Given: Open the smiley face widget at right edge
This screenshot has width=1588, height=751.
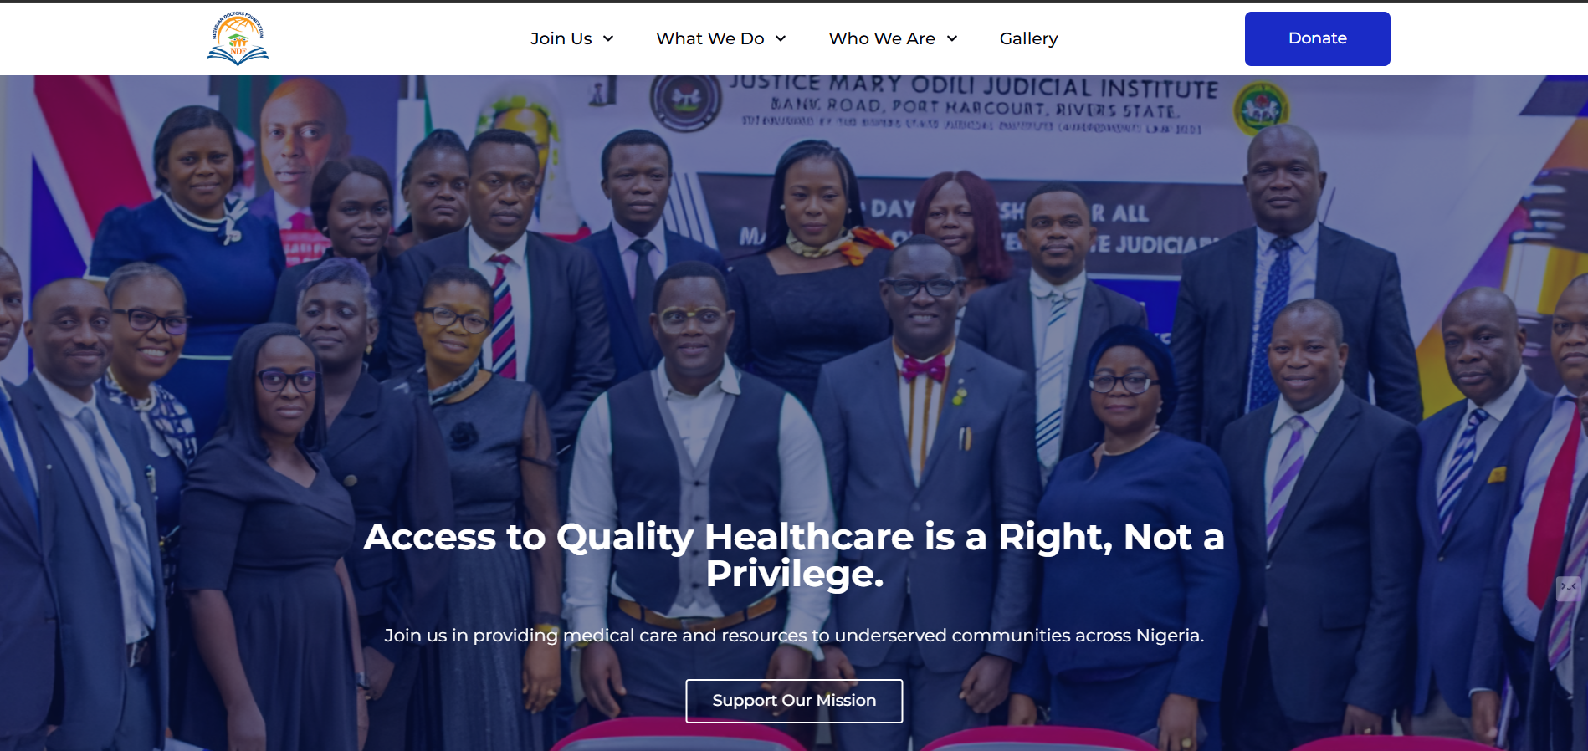Looking at the screenshot, I should point(1569,588).
